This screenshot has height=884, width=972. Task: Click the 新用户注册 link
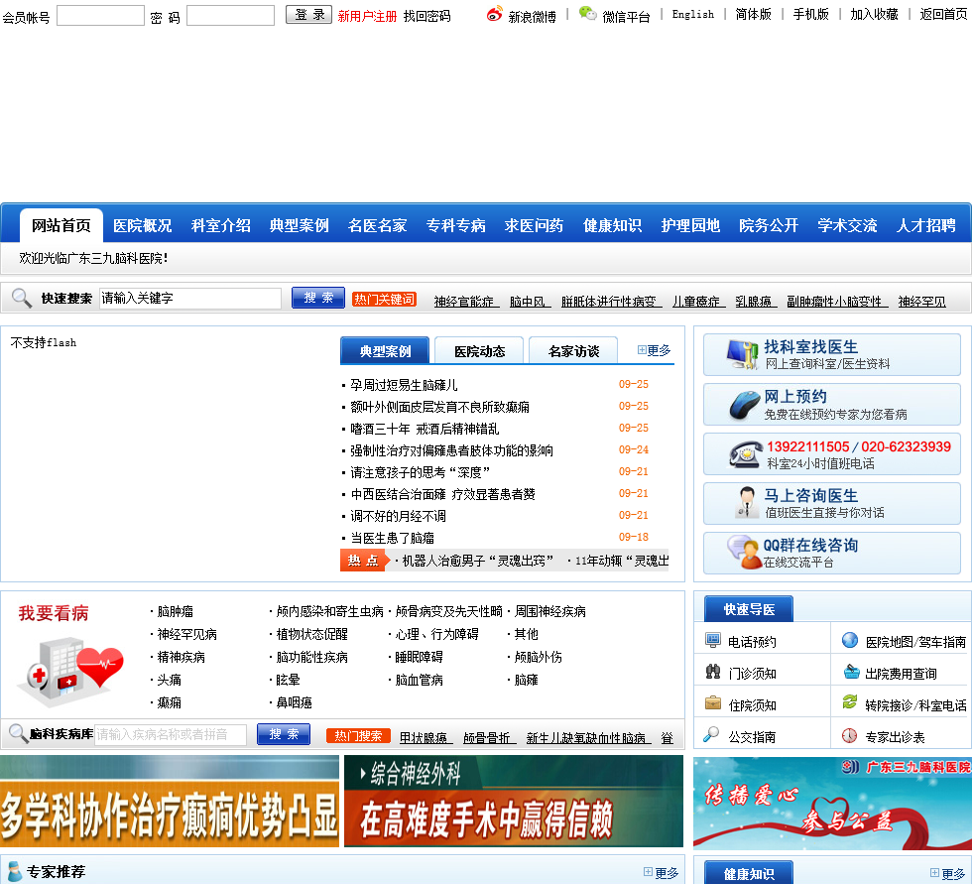click(x=367, y=16)
